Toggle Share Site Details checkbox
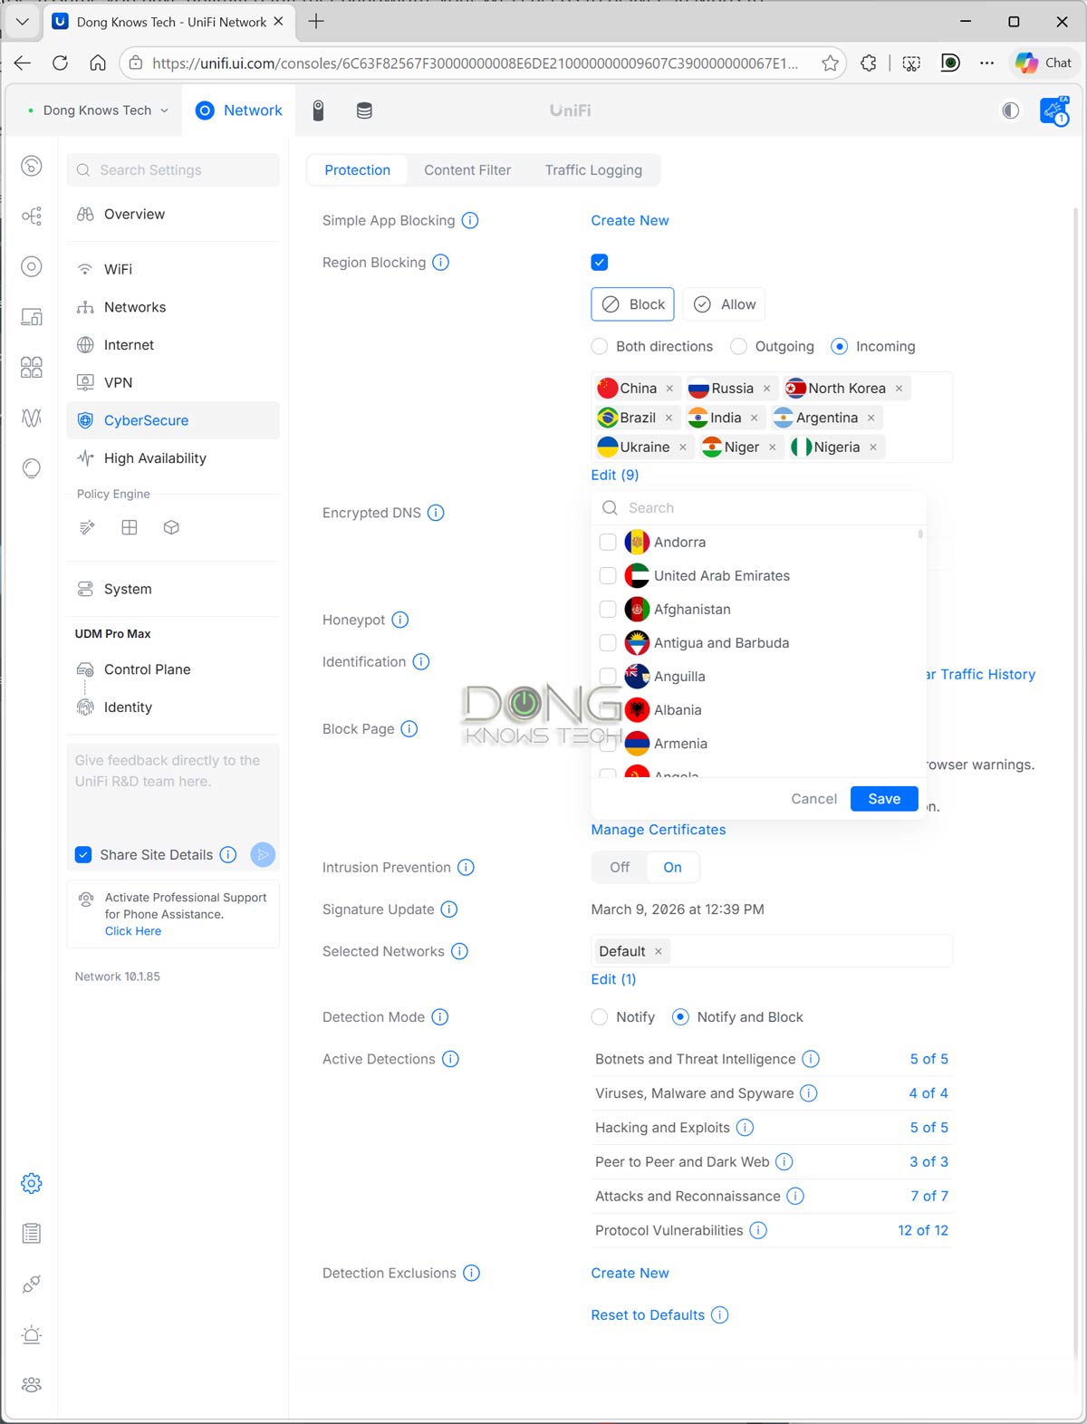1087x1424 pixels. click(83, 854)
